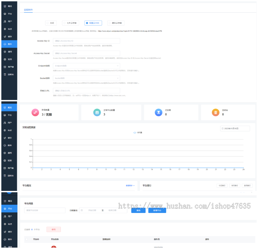Show the 总月排行 ranking
The height and width of the screenshot is (249, 258).
coord(247,185)
